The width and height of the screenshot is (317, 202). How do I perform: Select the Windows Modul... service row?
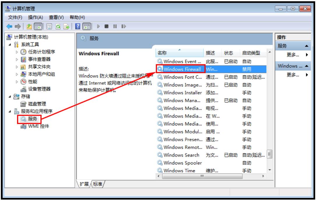[x=211, y=132]
